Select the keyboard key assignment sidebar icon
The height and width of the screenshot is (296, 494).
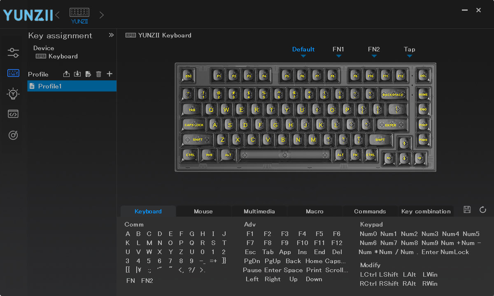click(13, 73)
